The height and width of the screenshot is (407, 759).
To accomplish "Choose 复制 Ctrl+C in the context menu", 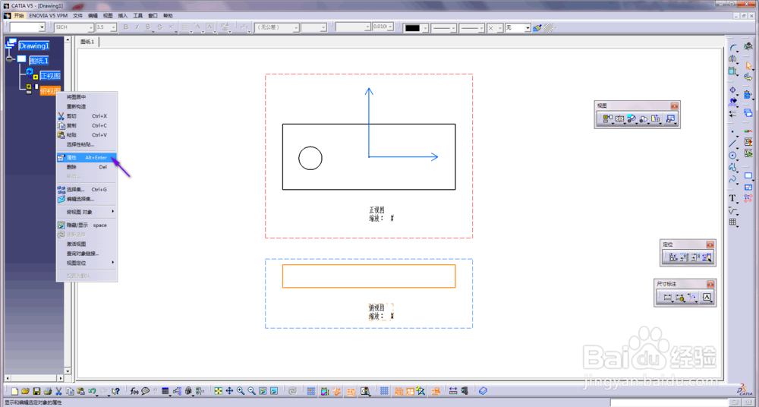I will tap(87, 125).
